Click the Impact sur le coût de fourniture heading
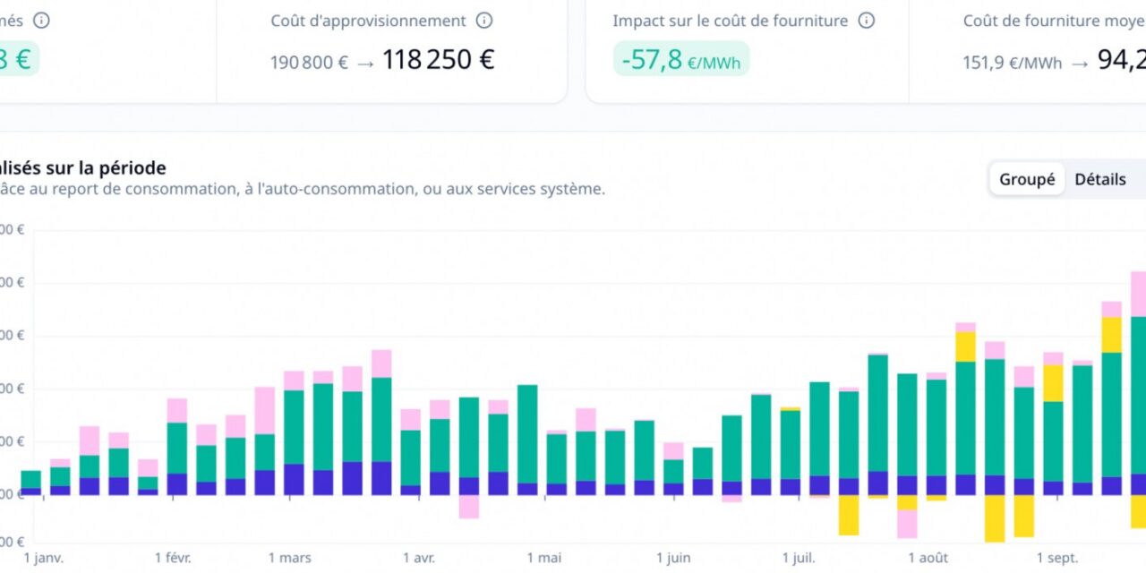Image resolution: width=1146 pixels, height=573 pixels. tap(731, 21)
